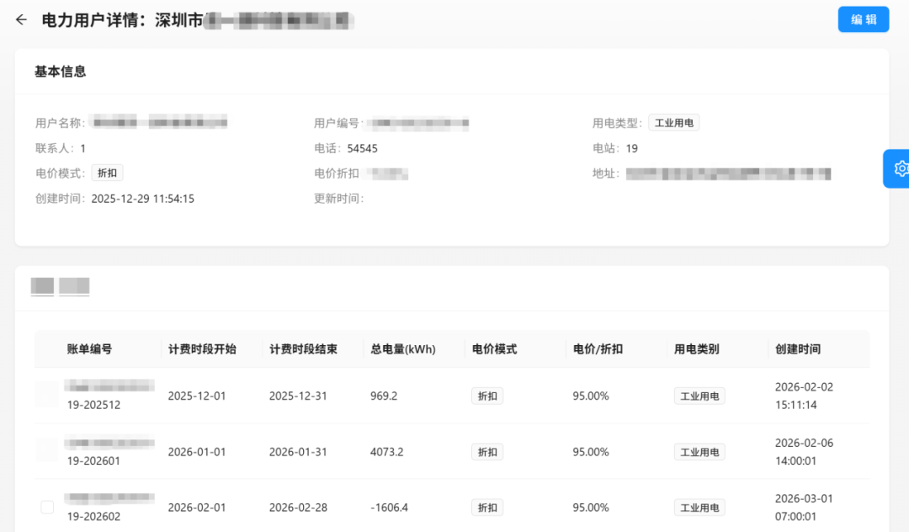
Task: Click the 折扣 tag next to 电价模式 in 基本信息
Action: pyautogui.click(x=107, y=173)
